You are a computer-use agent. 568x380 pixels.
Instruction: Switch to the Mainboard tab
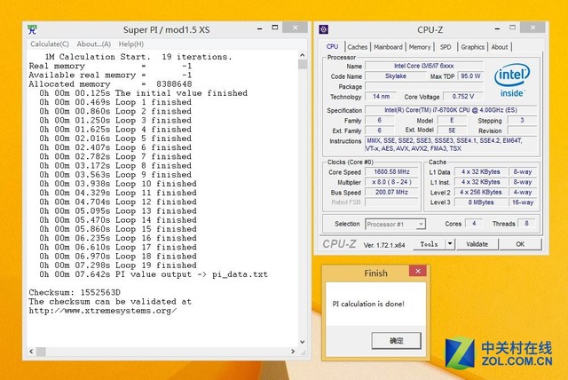pos(388,47)
